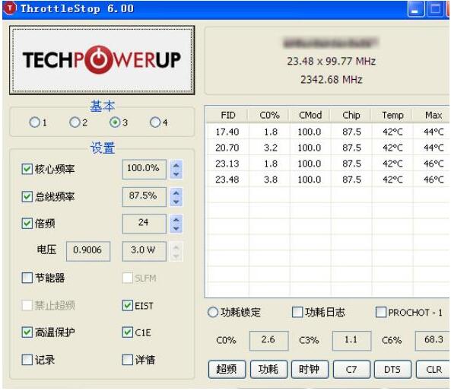
Task: Select profile radio button 1
Action: tap(35, 122)
